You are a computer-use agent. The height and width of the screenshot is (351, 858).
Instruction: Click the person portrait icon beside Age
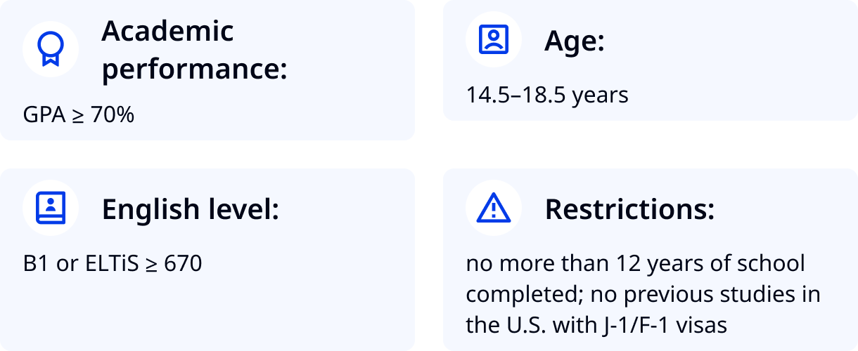493,40
